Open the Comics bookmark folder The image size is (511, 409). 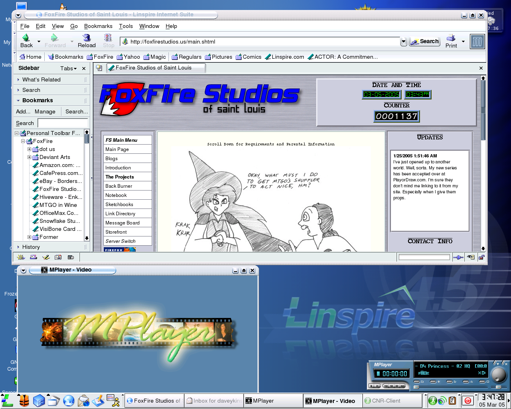[248, 57]
